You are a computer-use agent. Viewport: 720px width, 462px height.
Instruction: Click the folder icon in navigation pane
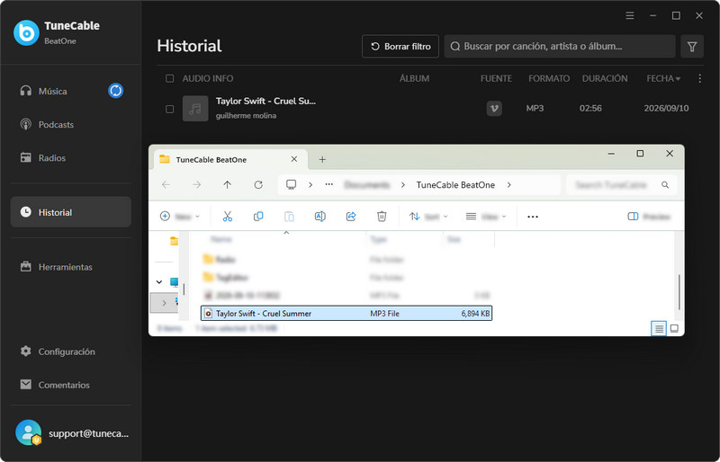tap(174, 241)
